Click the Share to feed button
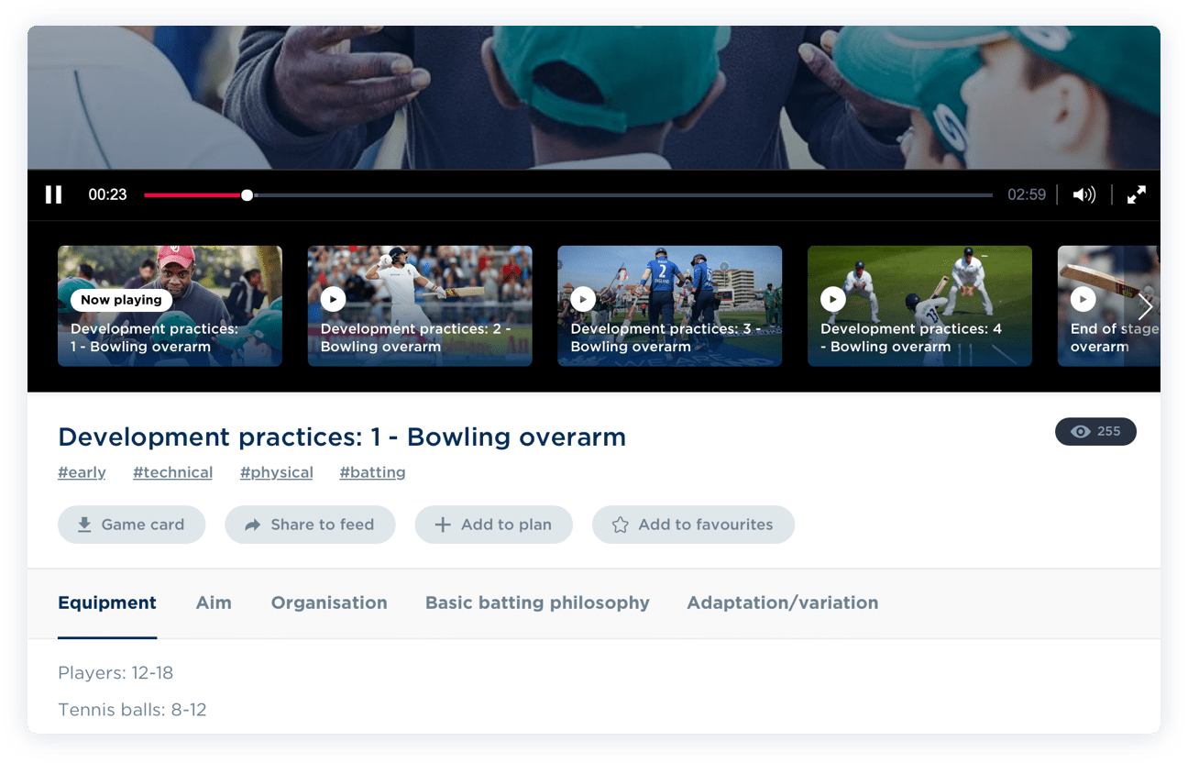 click(310, 525)
